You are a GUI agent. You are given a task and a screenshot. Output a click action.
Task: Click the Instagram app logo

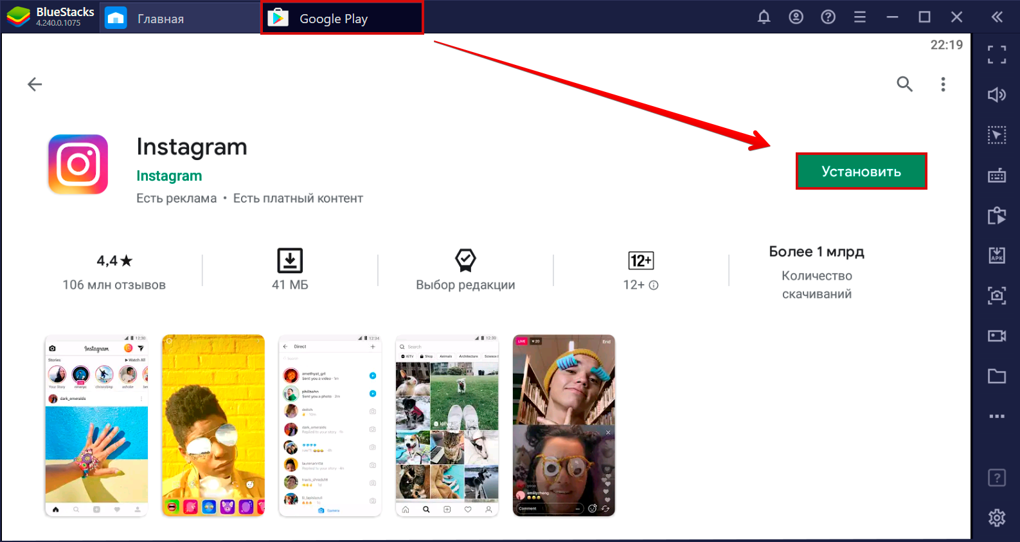78,165
